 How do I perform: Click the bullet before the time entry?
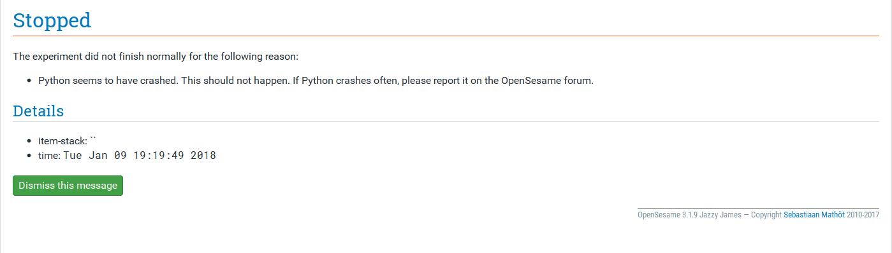pos(29,156)
